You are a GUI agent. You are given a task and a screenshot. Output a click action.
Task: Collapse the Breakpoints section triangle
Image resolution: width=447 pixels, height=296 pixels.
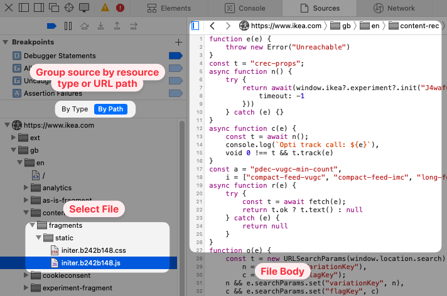tap(5, 42)
